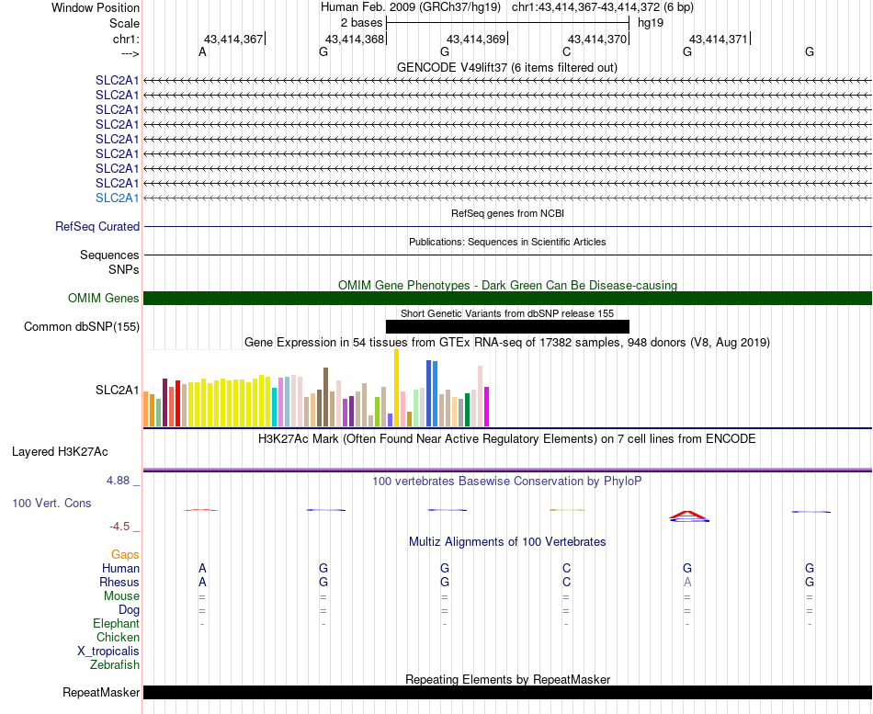Click the Mouse alignment row label

click(121, 596)
